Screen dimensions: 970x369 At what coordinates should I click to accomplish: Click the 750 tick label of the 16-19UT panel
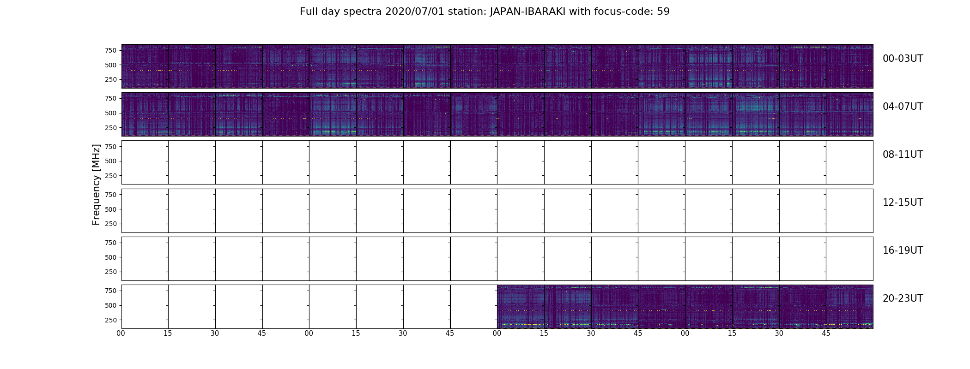pyautogui.click(x=111, y=243)
